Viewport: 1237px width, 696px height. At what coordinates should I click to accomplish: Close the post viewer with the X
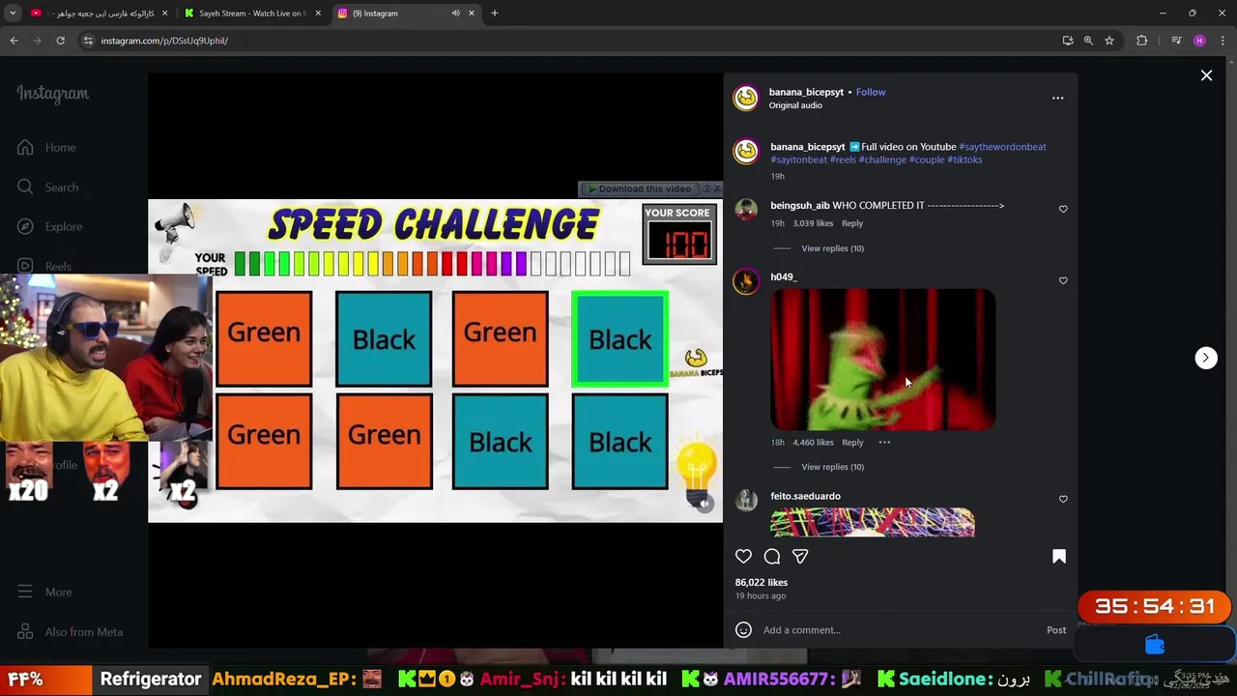1206,75
